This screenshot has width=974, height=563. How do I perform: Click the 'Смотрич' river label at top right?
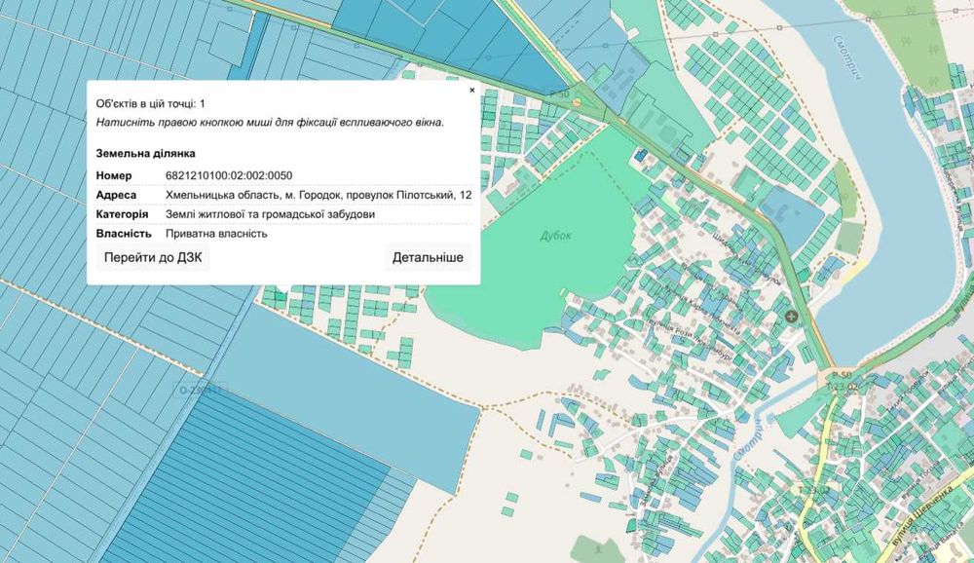coord(847,57)
